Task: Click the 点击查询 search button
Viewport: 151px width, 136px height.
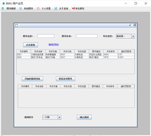Action: (x=30, y=45)
